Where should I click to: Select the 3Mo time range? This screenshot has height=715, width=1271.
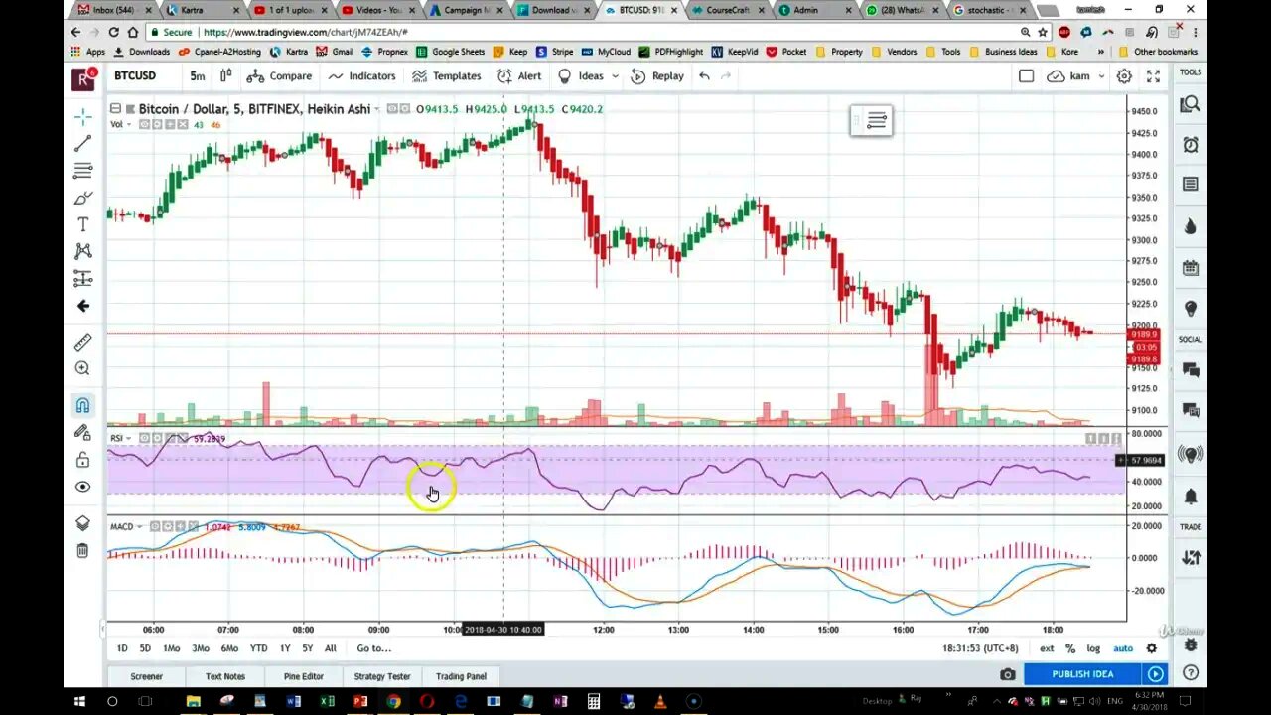pos(201,648)
